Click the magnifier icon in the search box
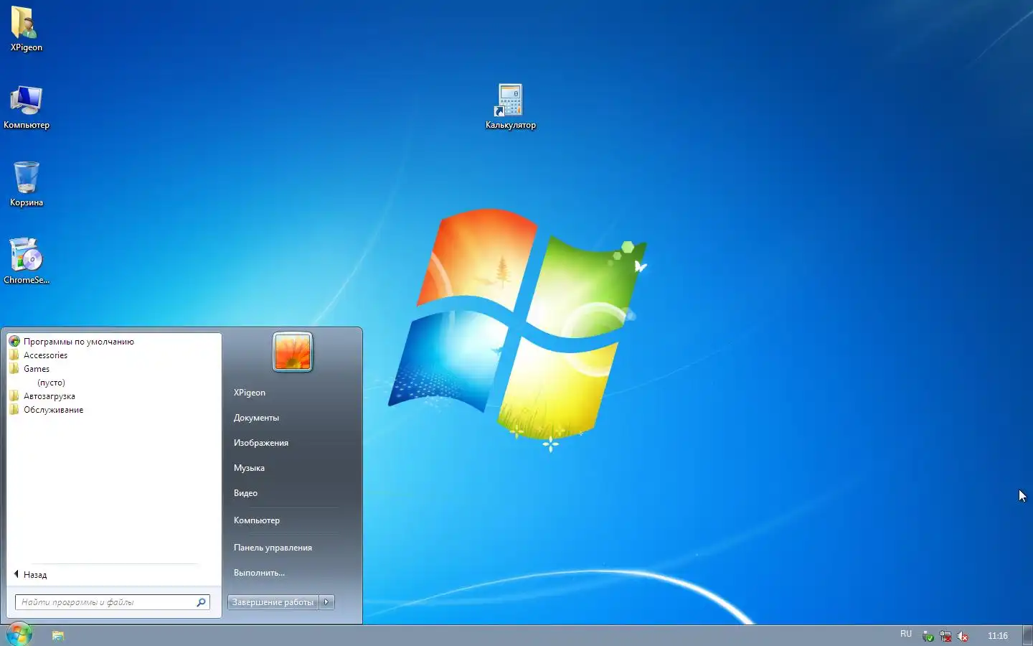Viewport: 1033px width, 646px height. point(202,602)
